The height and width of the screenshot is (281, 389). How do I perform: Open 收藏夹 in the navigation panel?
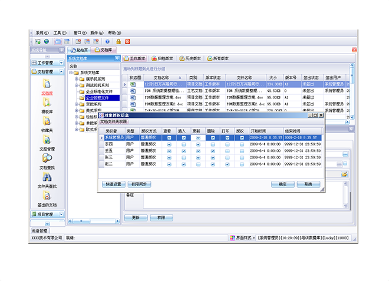tap(47, 123)
